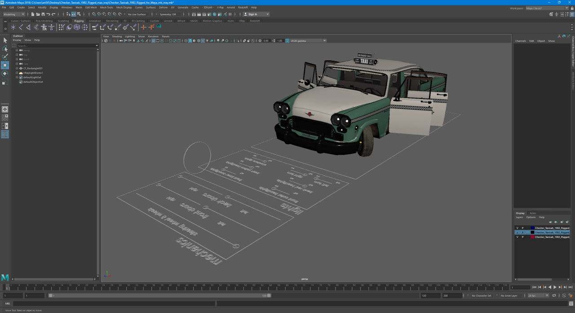The width and height of the screenshot is (575, 313).
Task: Toggle visibility V of first Checker_Taxicab layer
Action: coord(517,228)
